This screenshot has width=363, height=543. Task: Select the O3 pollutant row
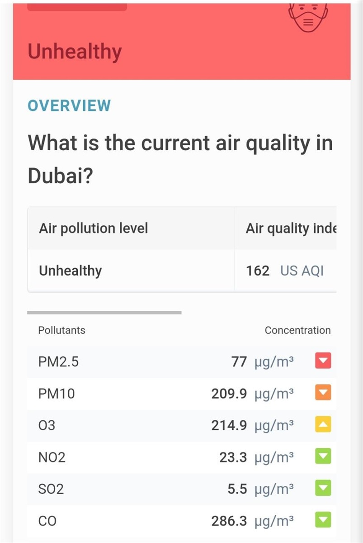tap(182, 425)
